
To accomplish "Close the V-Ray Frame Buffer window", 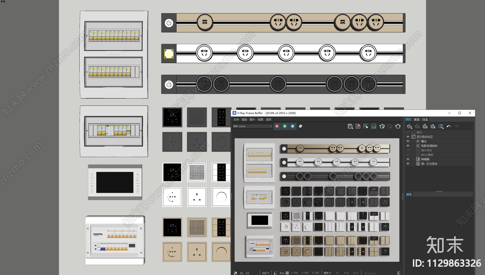I will point(470,113).
